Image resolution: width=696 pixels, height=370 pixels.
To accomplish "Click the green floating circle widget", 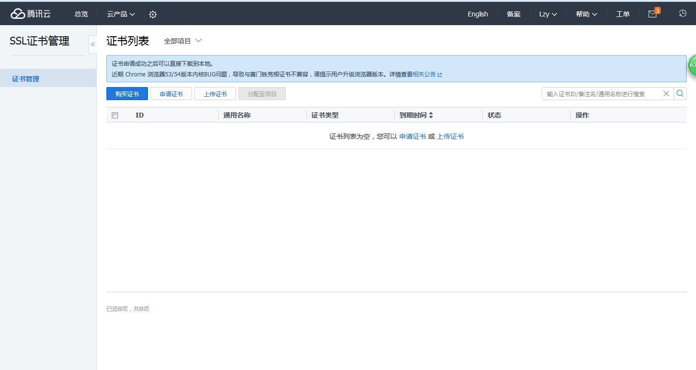I will pyautogui.click(x=692, y=65).
